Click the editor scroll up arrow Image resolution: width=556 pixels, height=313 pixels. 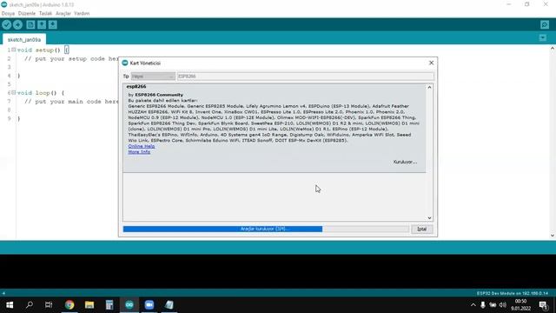[x=553, y=49]
